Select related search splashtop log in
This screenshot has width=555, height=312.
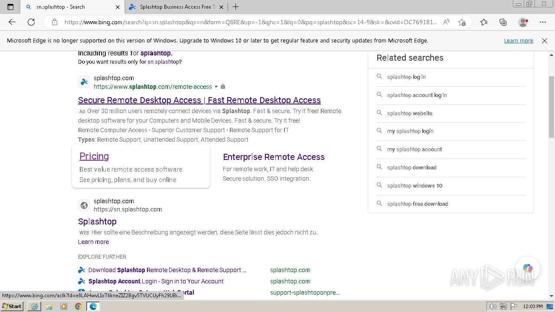pyautogui.click(x=406, y=77)
